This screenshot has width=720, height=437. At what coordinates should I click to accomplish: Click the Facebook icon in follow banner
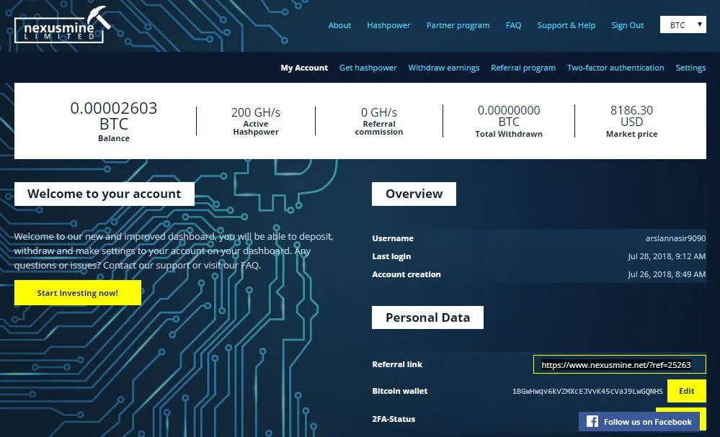tap(592, 421)
